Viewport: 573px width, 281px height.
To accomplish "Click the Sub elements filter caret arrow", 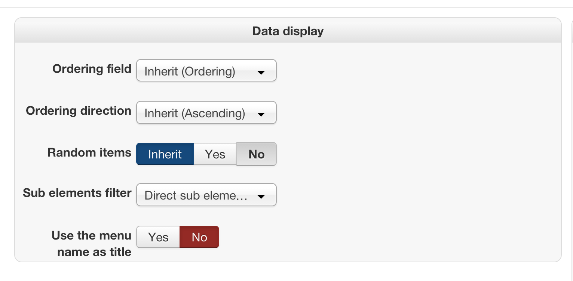I will 261,196.
